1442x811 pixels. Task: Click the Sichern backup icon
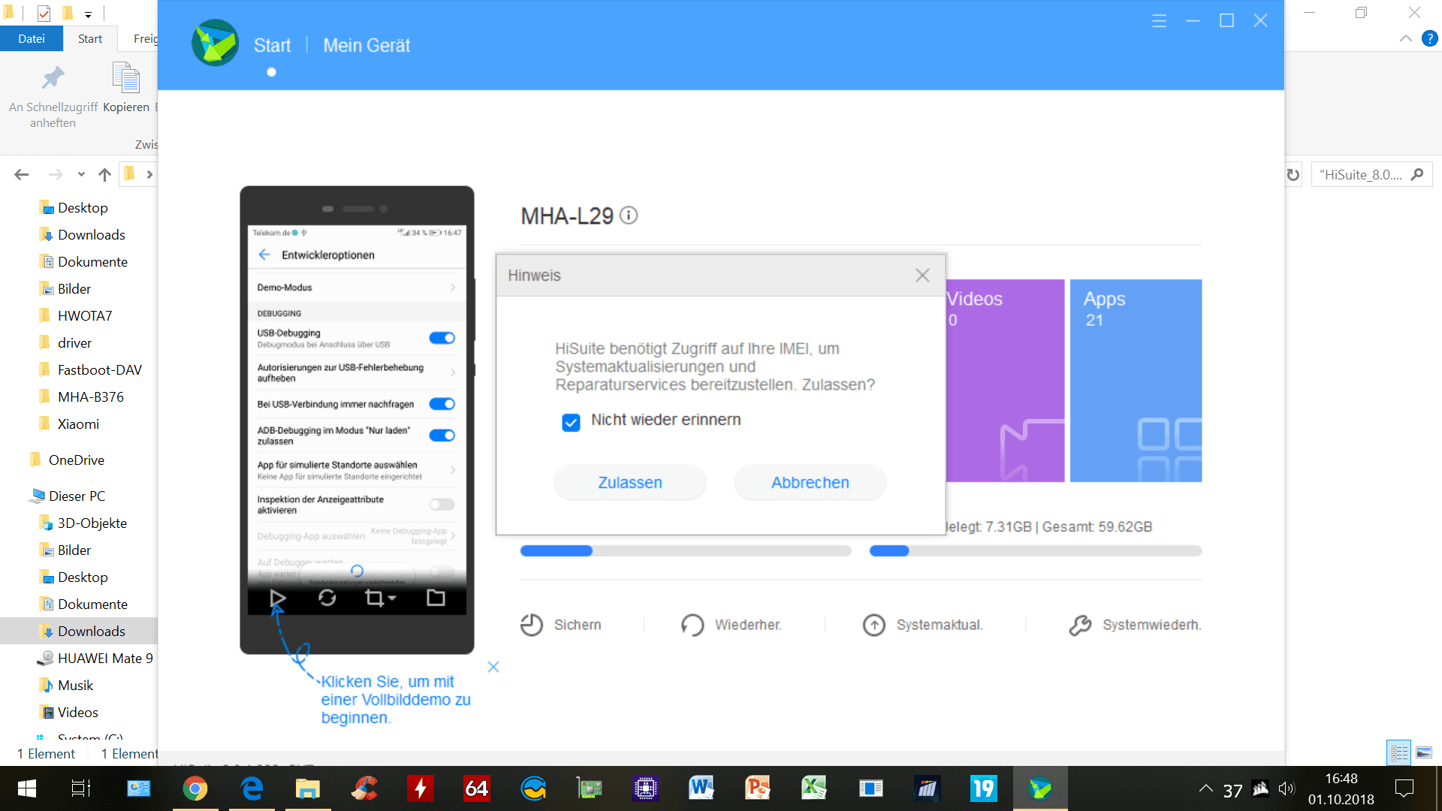[x=532, y=625]
